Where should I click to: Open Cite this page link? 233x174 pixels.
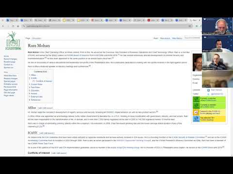tap(9, 93)
